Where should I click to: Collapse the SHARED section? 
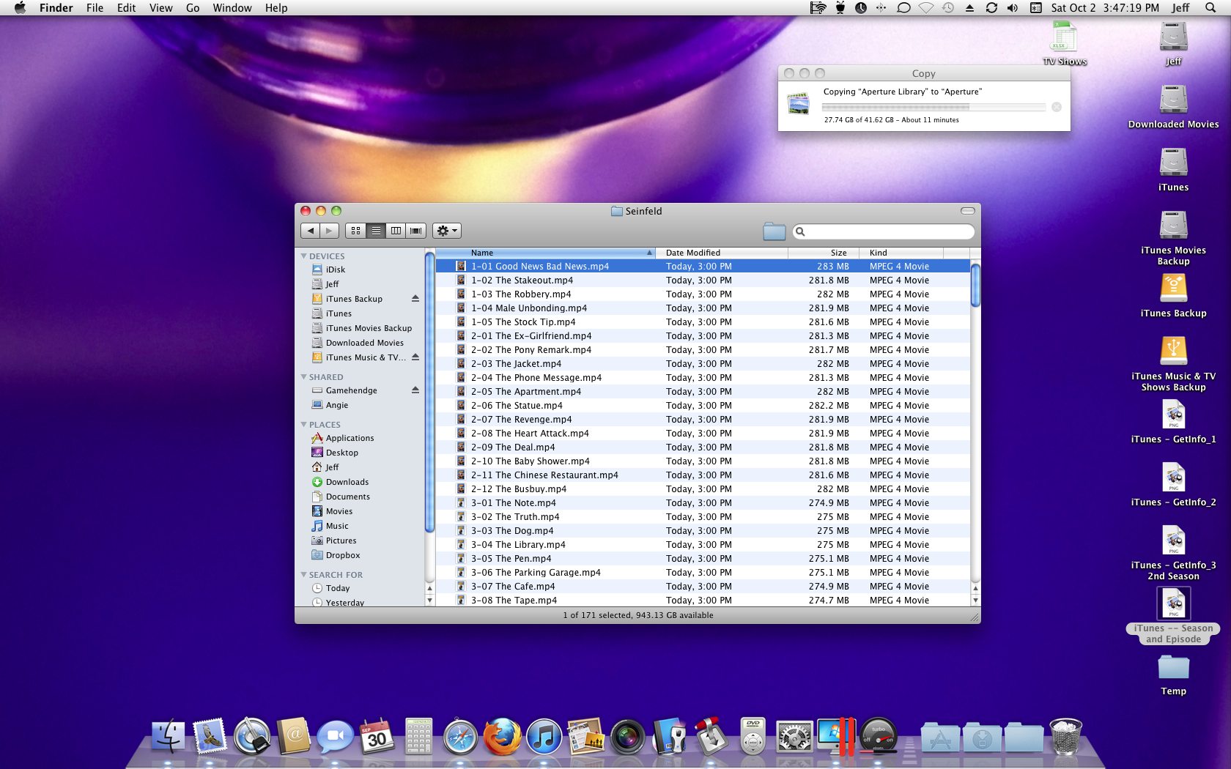coord(304,376)
